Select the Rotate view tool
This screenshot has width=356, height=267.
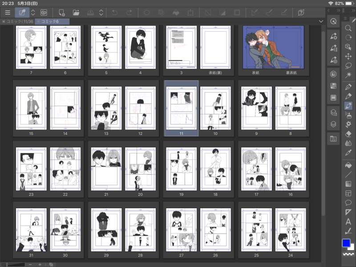click(x=348, y=37)
